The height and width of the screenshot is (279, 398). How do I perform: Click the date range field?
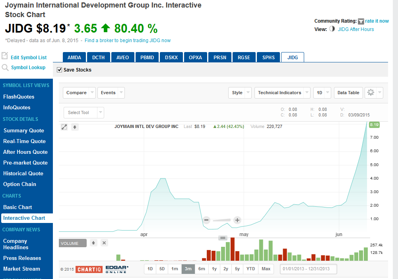point(308,269)
